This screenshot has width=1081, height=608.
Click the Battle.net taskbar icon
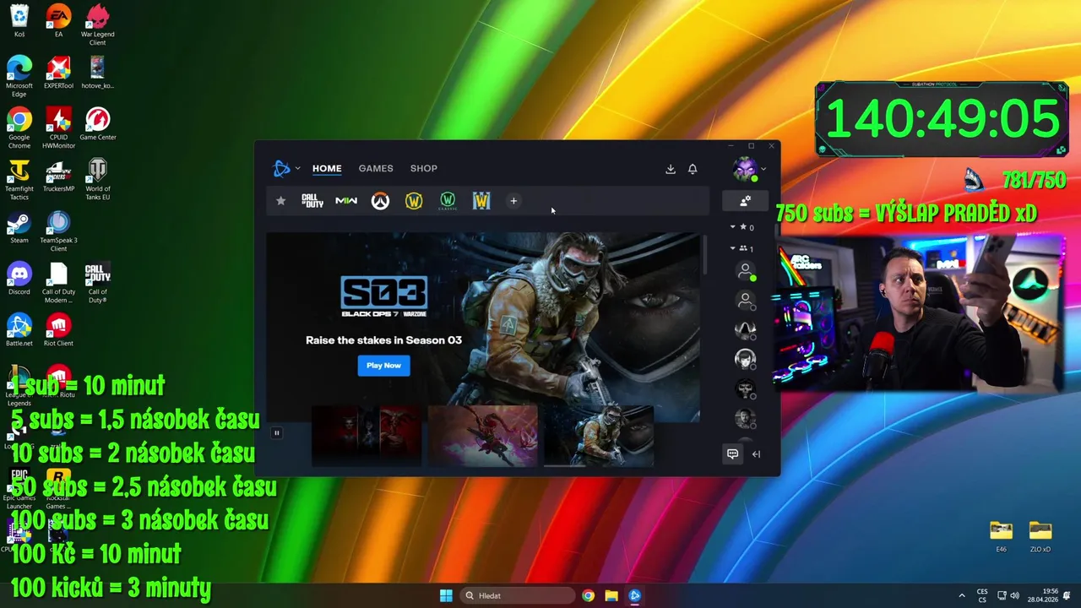click(x=635, y=595)
